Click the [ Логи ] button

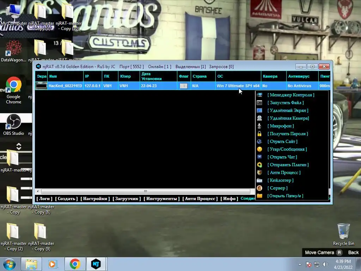(x=44, y=199)
